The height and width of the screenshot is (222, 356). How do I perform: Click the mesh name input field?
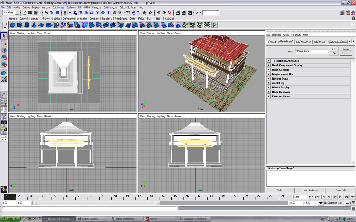[x=311, y=51]
